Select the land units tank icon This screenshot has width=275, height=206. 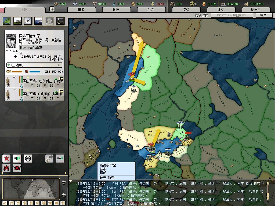coord(17,21)
